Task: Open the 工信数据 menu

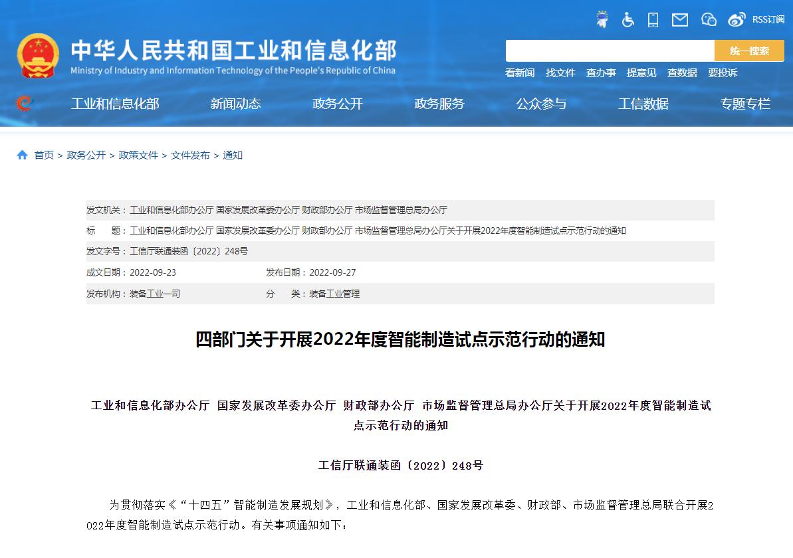Action: [x=643, y=104]
